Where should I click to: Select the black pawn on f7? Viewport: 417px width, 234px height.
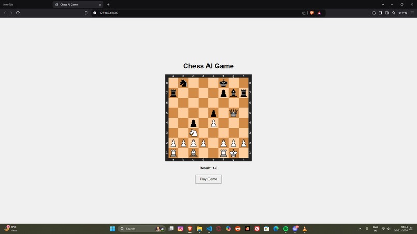point(224,93)
